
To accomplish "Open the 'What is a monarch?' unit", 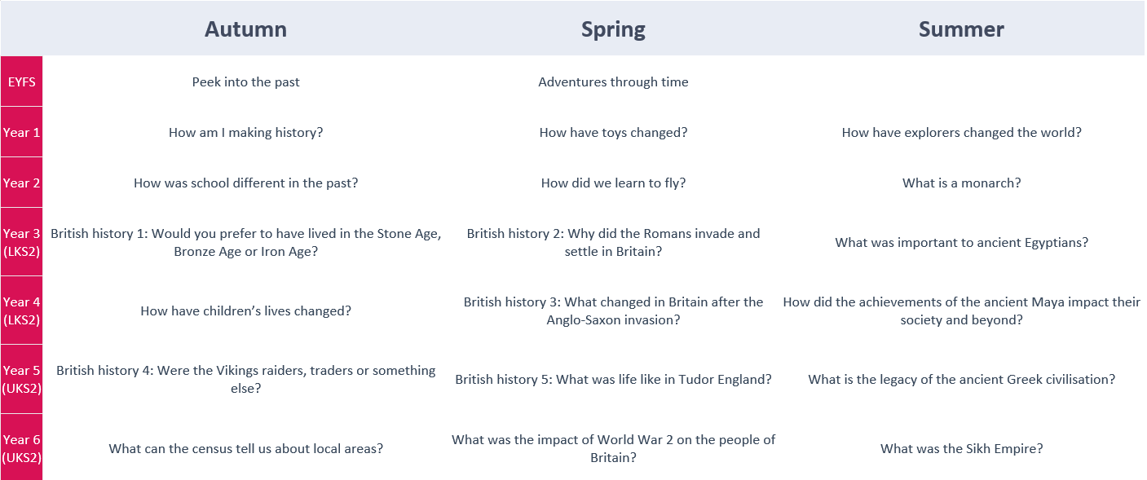I will tap(961, 183).
